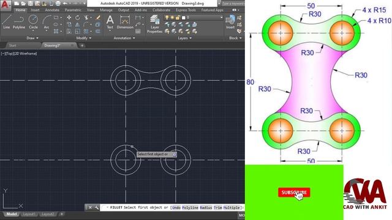Choose Undo option in command line
The height and width of the screenshot is (220, 392).
tap(176, 208)
